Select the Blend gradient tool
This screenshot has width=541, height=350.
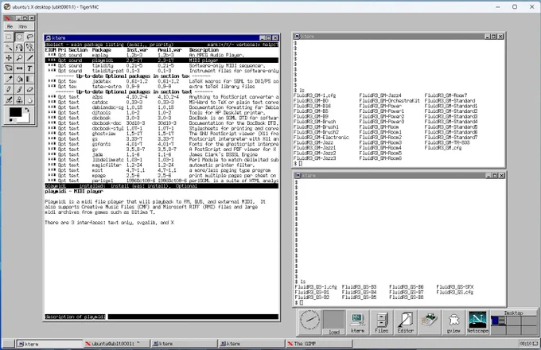click(x=29, y=79)
